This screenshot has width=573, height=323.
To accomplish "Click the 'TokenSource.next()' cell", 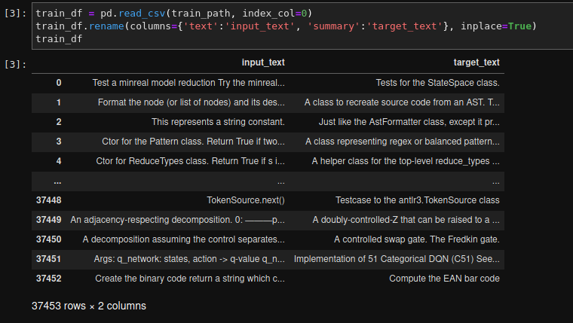I will [246, 200].
